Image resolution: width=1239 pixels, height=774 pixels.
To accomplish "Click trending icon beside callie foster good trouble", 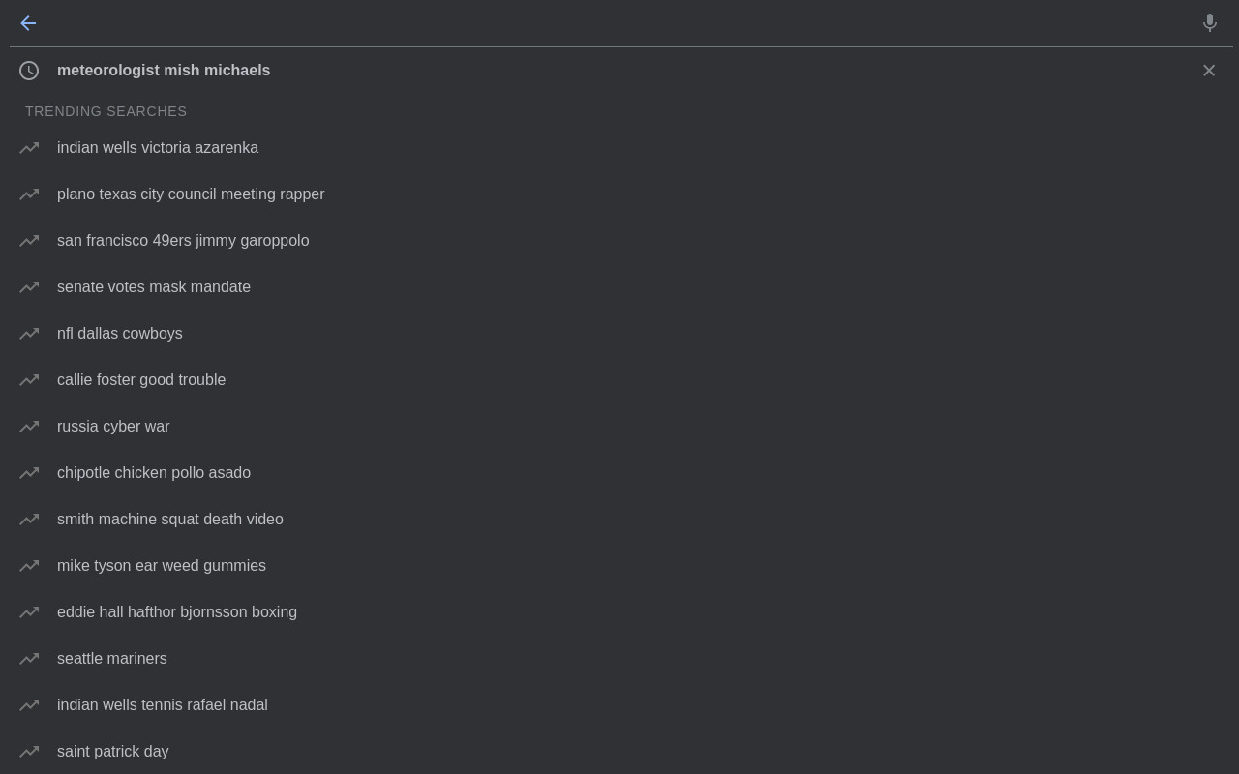I will pyautogui.click(x=29, y=380).
